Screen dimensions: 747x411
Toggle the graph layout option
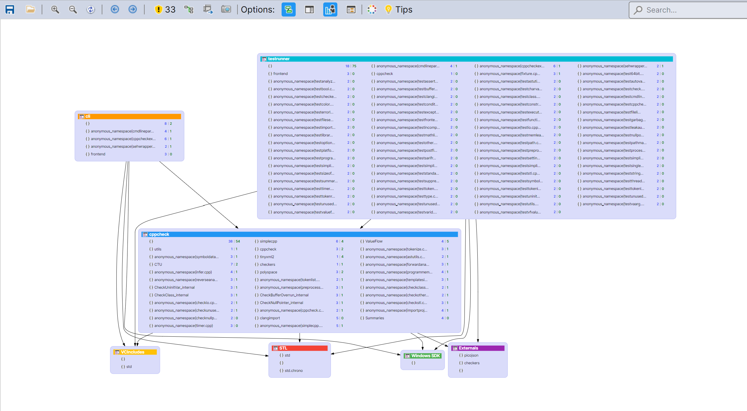[x=288, y=9]
